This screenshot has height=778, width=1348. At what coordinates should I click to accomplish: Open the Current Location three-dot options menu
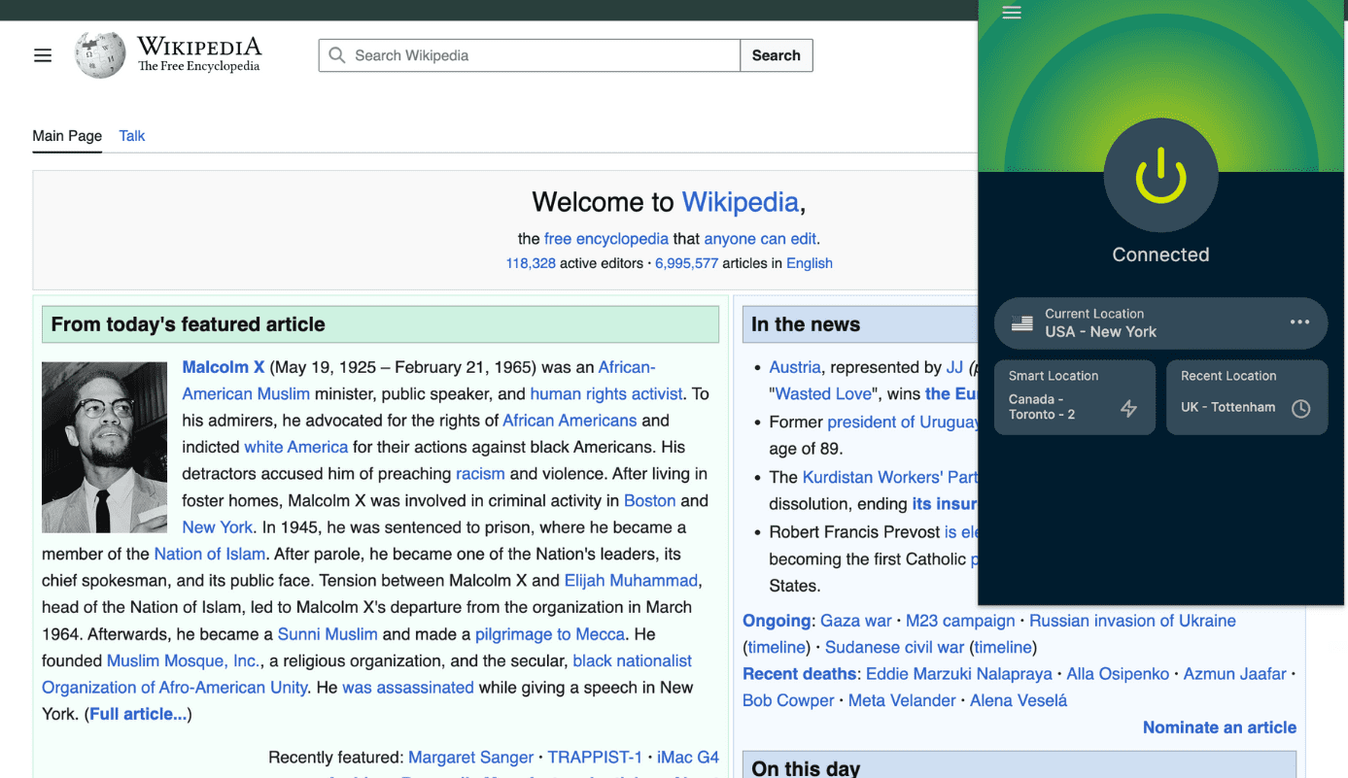pos(1299,321)
